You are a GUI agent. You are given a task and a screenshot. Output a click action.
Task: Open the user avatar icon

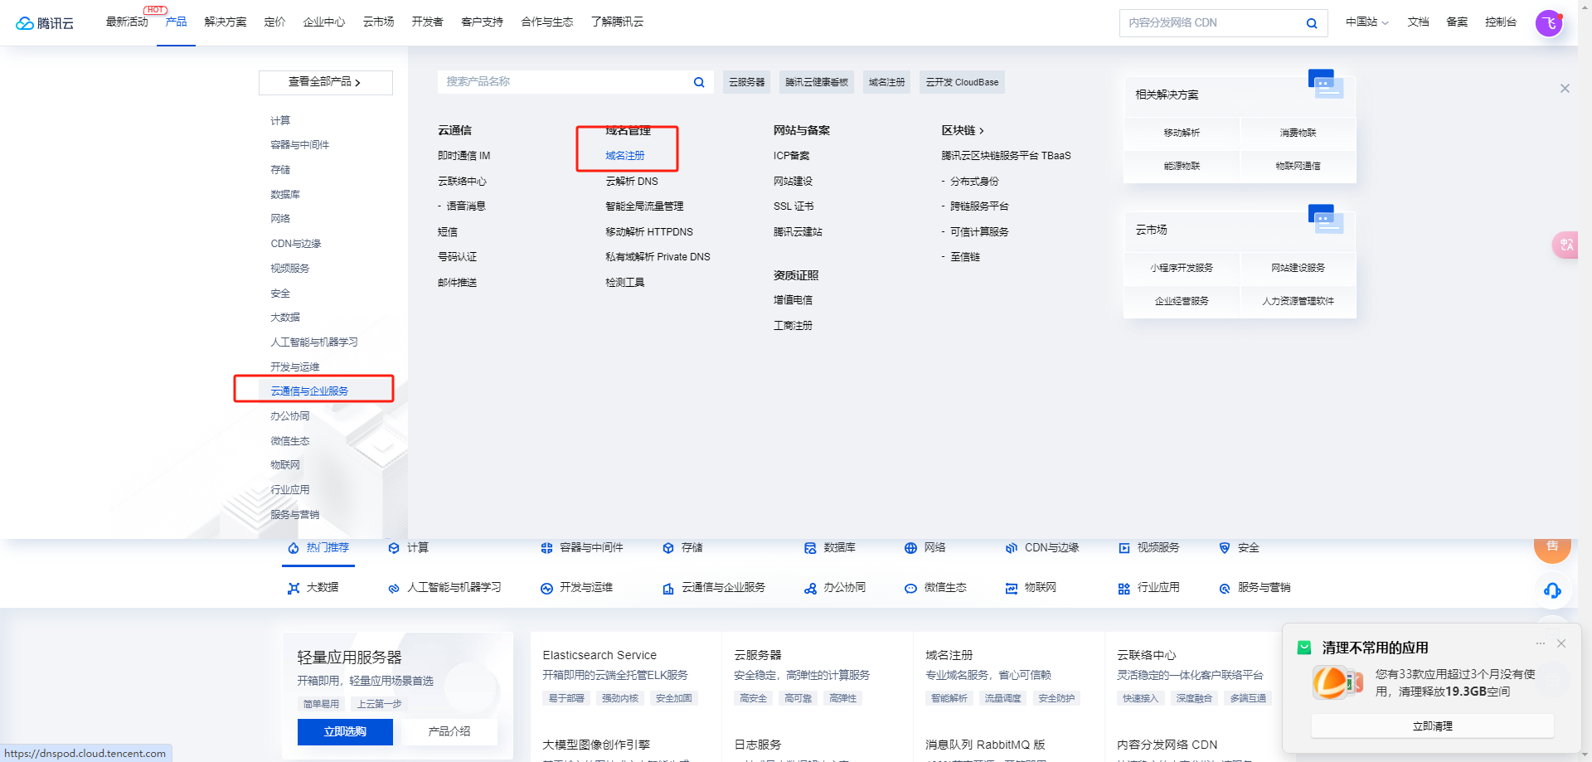click(1549, 23)
